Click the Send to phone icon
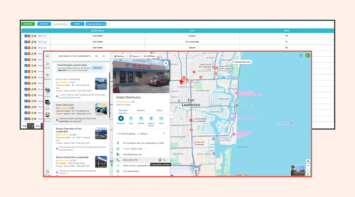 [x=151, y=118]
